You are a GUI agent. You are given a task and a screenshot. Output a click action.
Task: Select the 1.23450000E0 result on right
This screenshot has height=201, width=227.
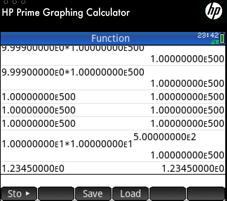click(193, 169)
